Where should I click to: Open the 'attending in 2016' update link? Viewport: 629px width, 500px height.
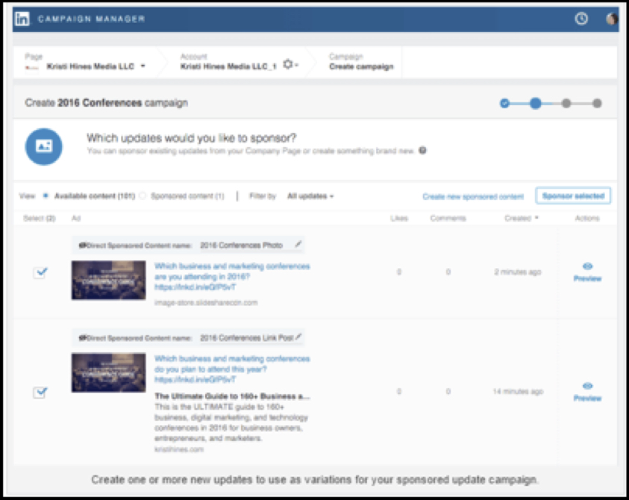point(232,276)
